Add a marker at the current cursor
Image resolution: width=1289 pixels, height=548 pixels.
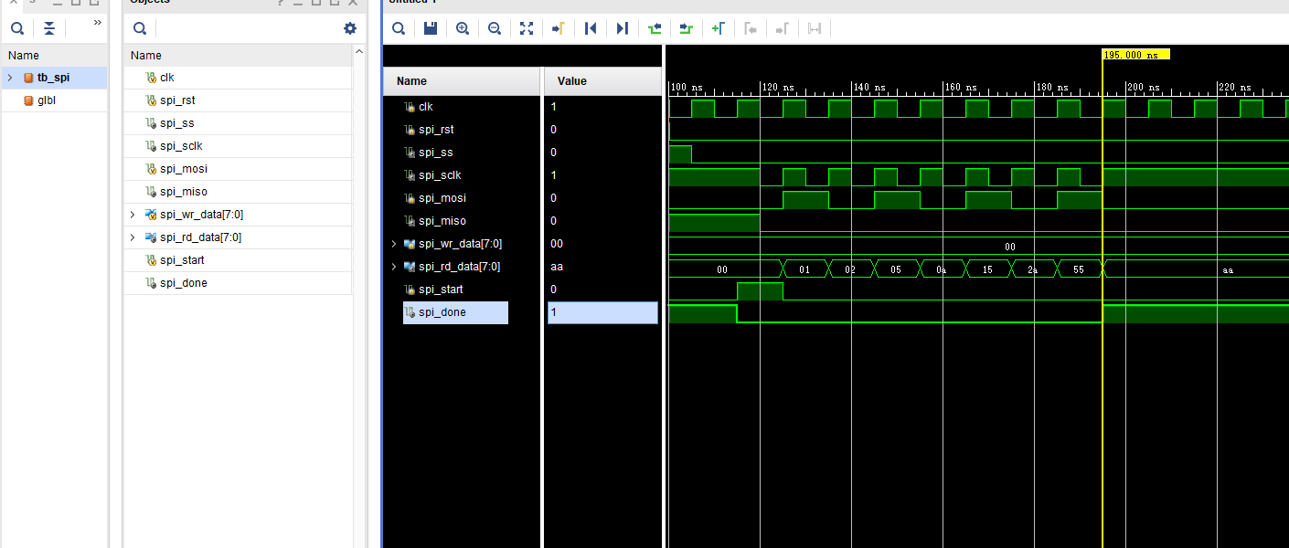(719, 27)
